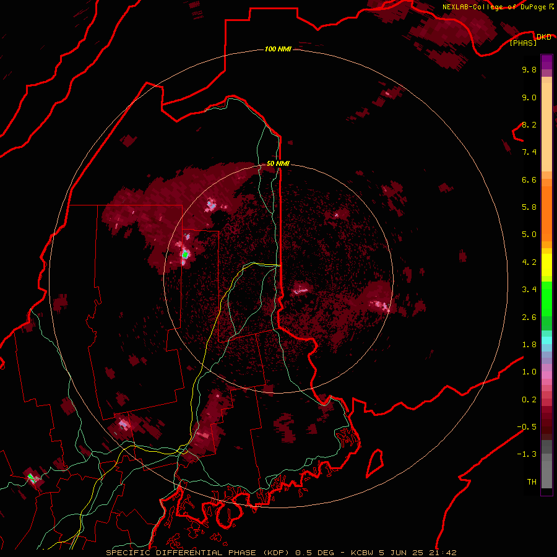Click the green echo cell in lower-left corner
Screen dimensions: 557x557
pyautogui.click(x=32, y=478)
